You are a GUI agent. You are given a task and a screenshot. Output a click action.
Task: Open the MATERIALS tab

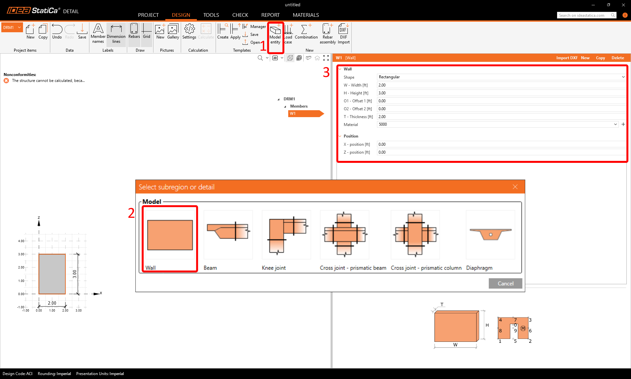point(306,15)
